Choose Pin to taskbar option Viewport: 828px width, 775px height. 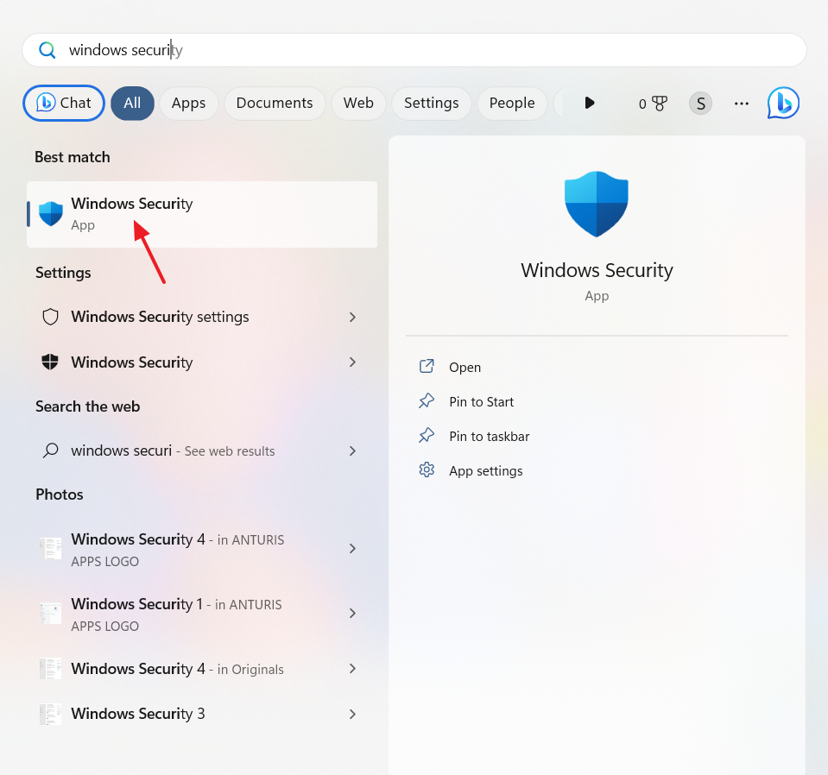489,436
